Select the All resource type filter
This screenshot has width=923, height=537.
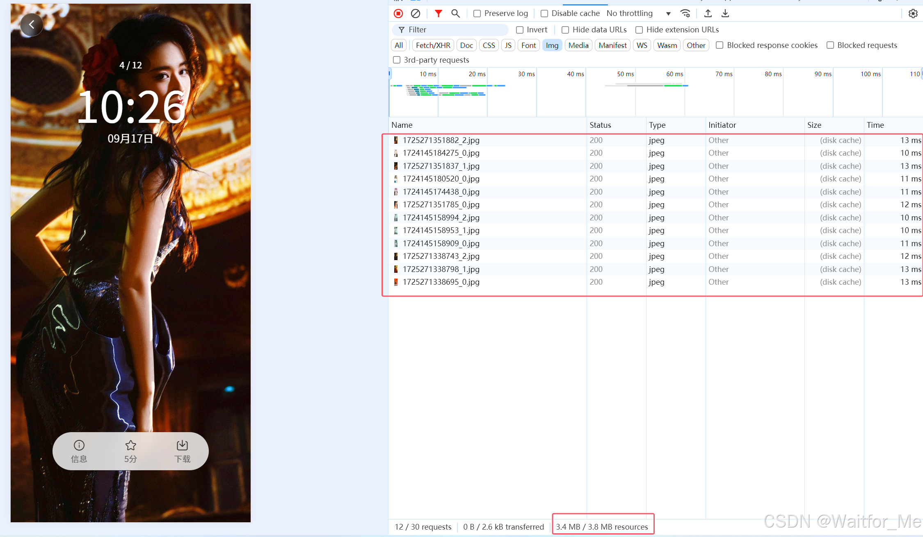[x=399, y=45]
